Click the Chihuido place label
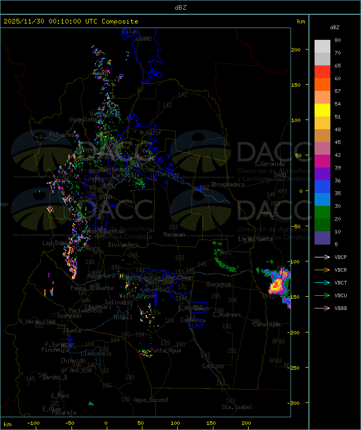The width and height of the screenshot is (361, 430). pos(73,361)
